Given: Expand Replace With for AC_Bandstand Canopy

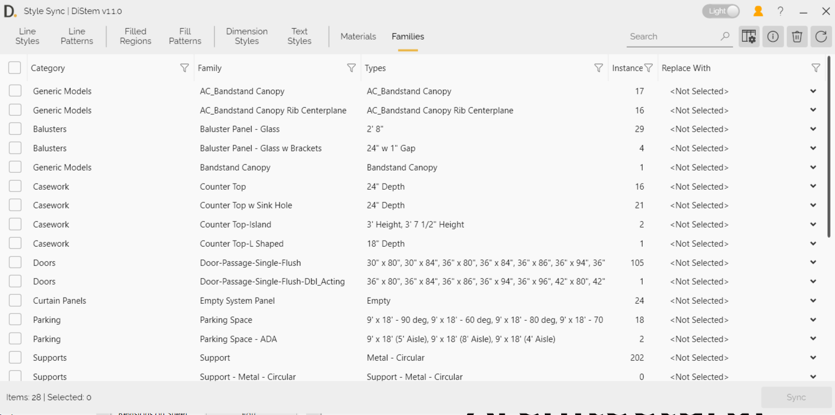Looking at the screenshot, I should (813, 91).
